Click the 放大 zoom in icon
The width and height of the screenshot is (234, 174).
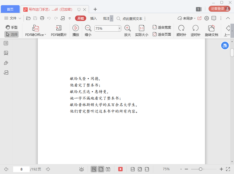tap(128, 28)
